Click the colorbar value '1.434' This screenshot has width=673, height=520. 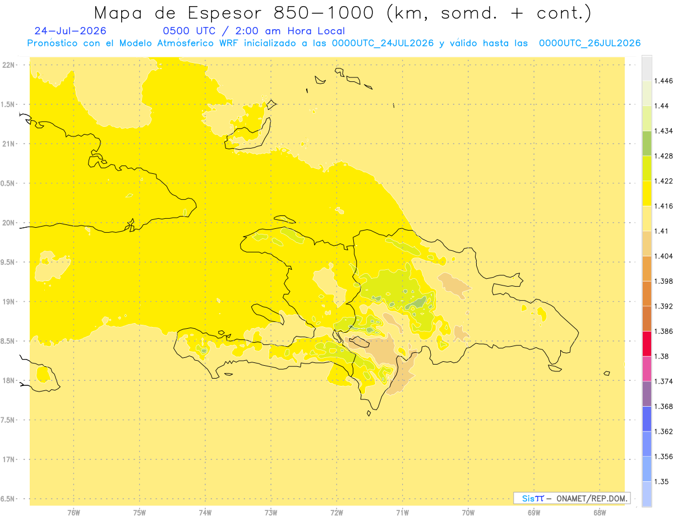click(664, 131)
